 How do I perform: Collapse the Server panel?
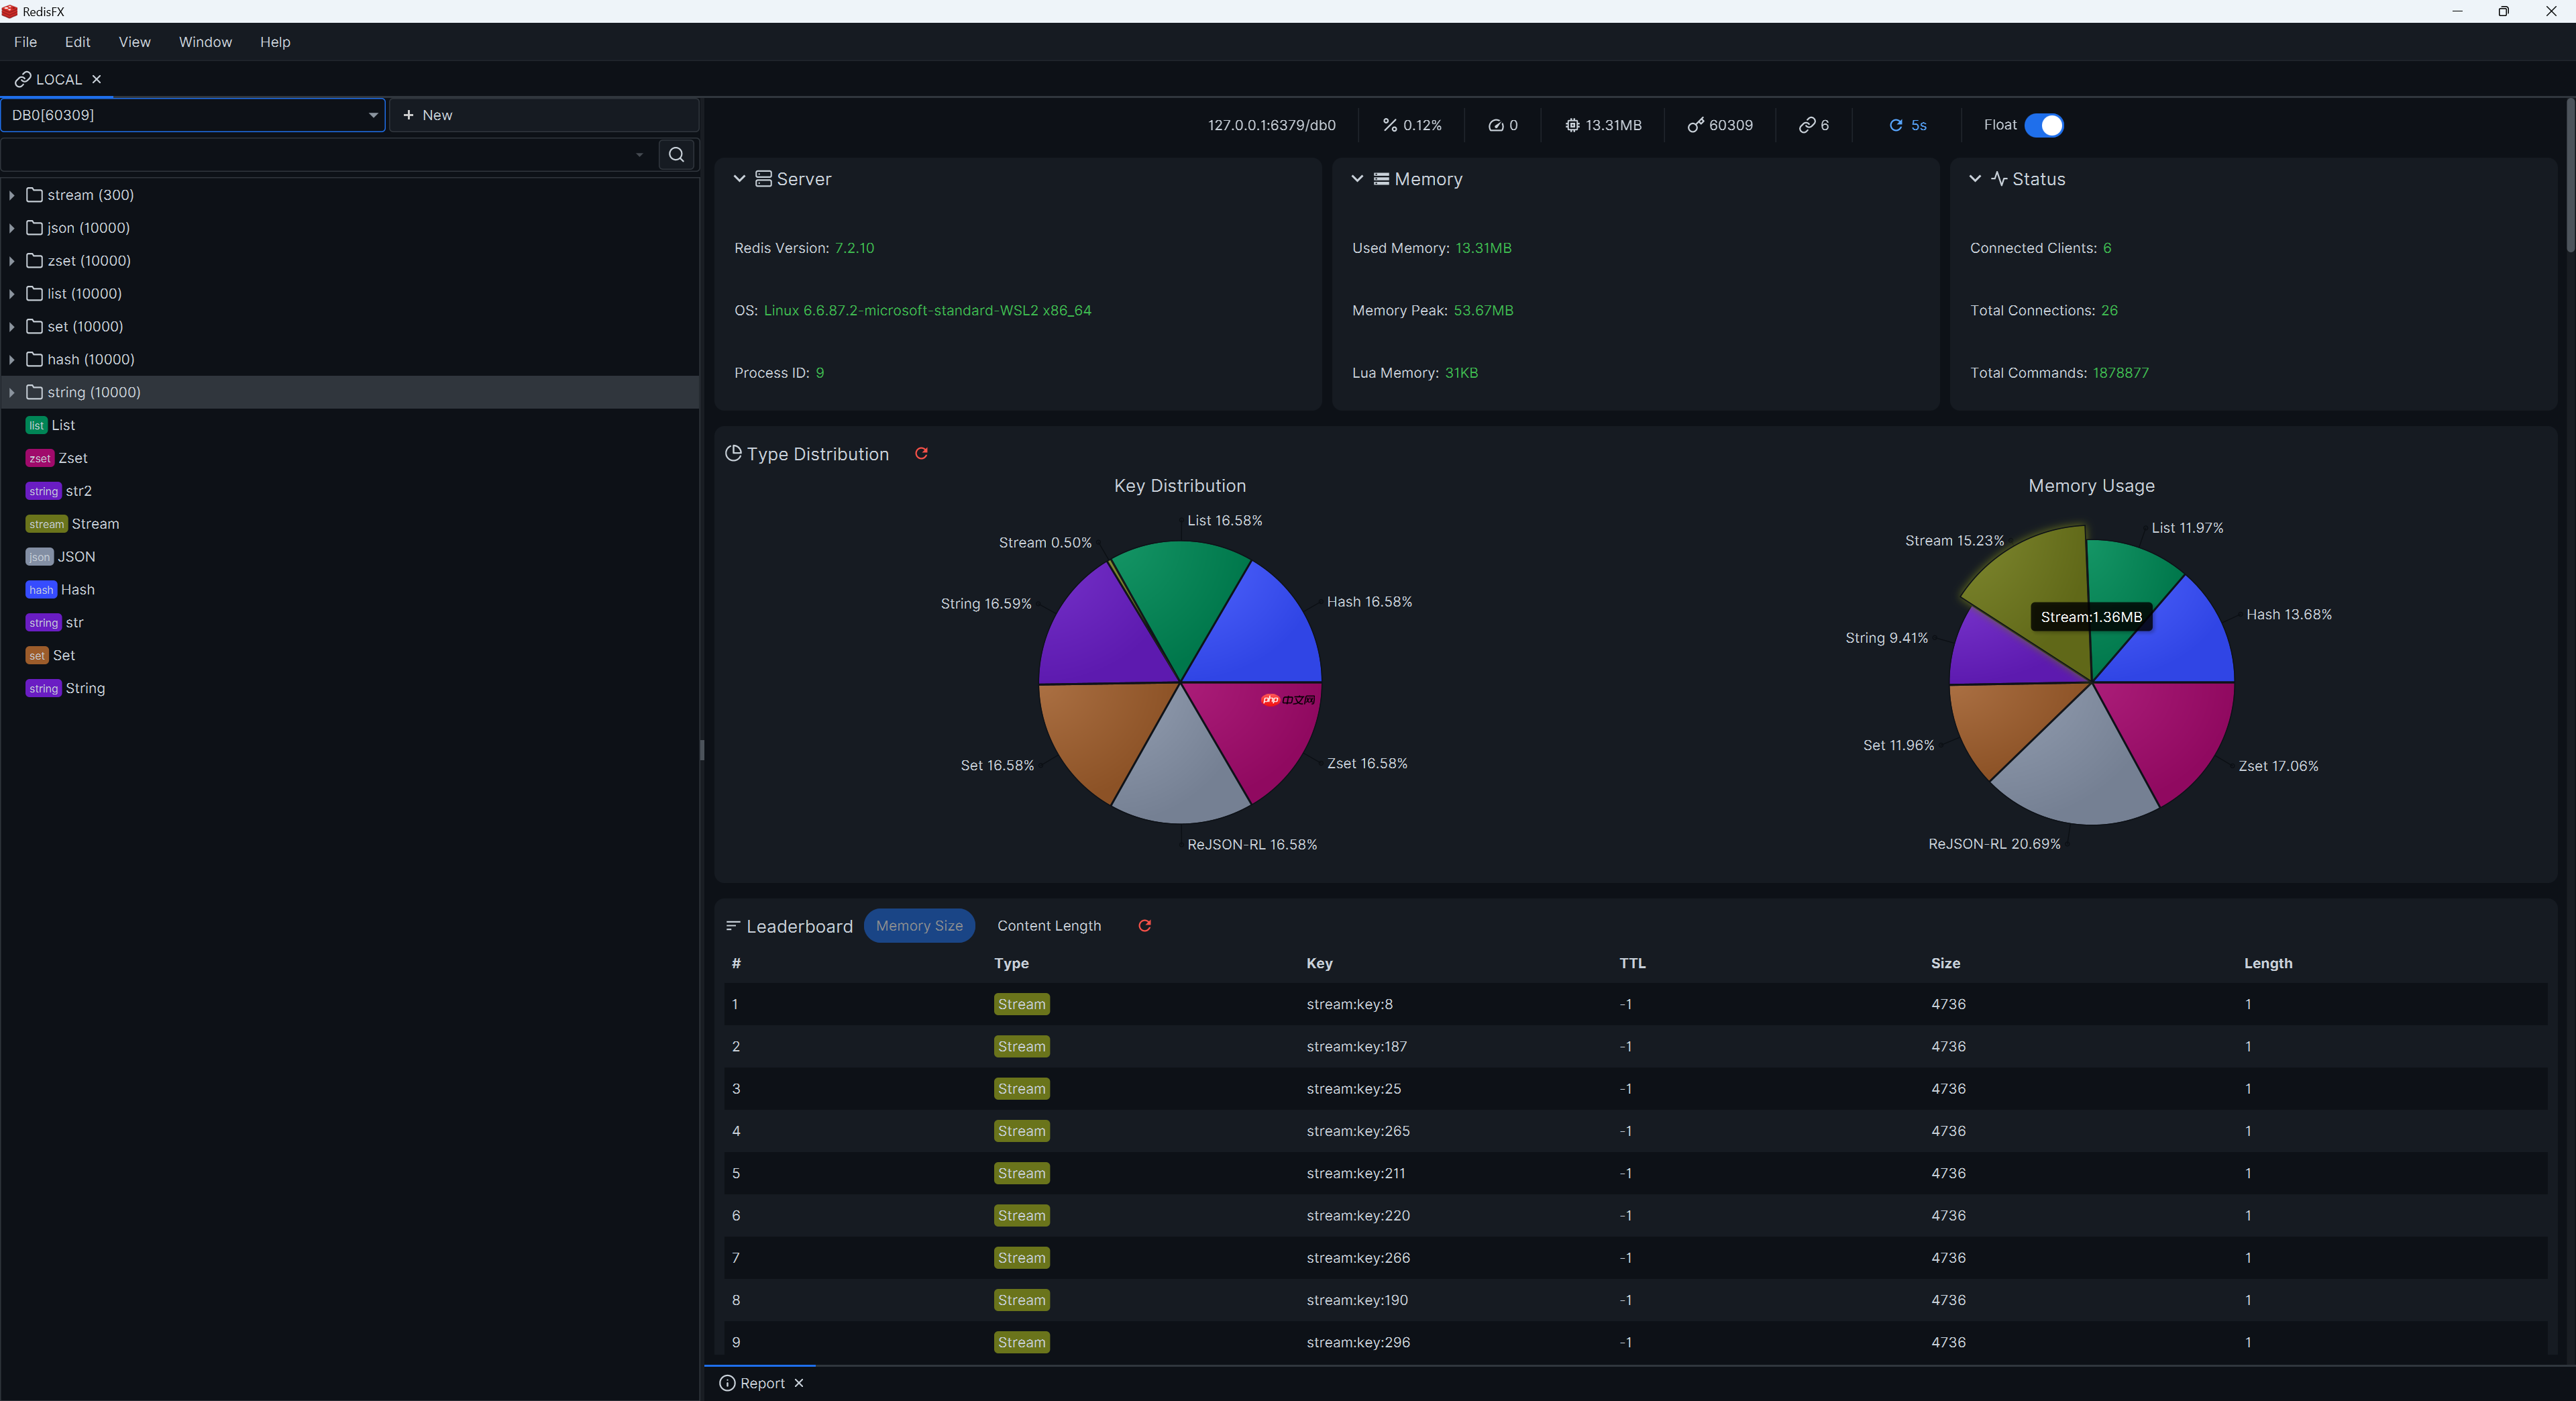pos(740,179)
